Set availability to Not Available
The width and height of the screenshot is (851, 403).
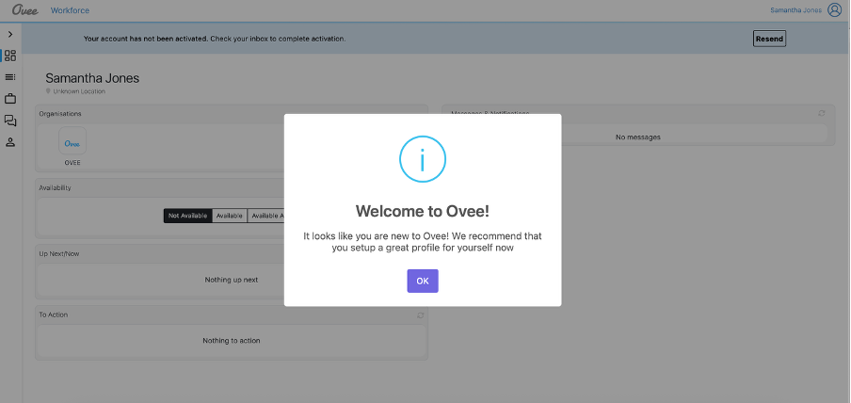[x=187, y=216]
